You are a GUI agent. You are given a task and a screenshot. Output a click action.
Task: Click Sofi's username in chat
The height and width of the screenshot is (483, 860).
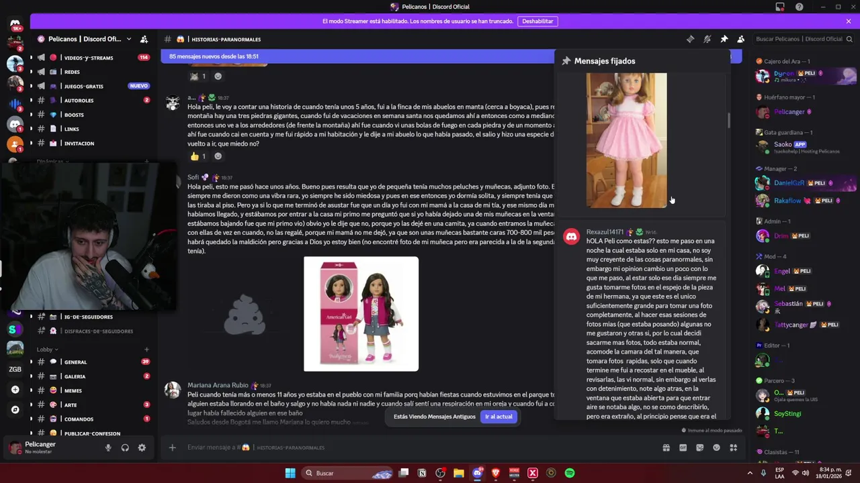[193, 177]
